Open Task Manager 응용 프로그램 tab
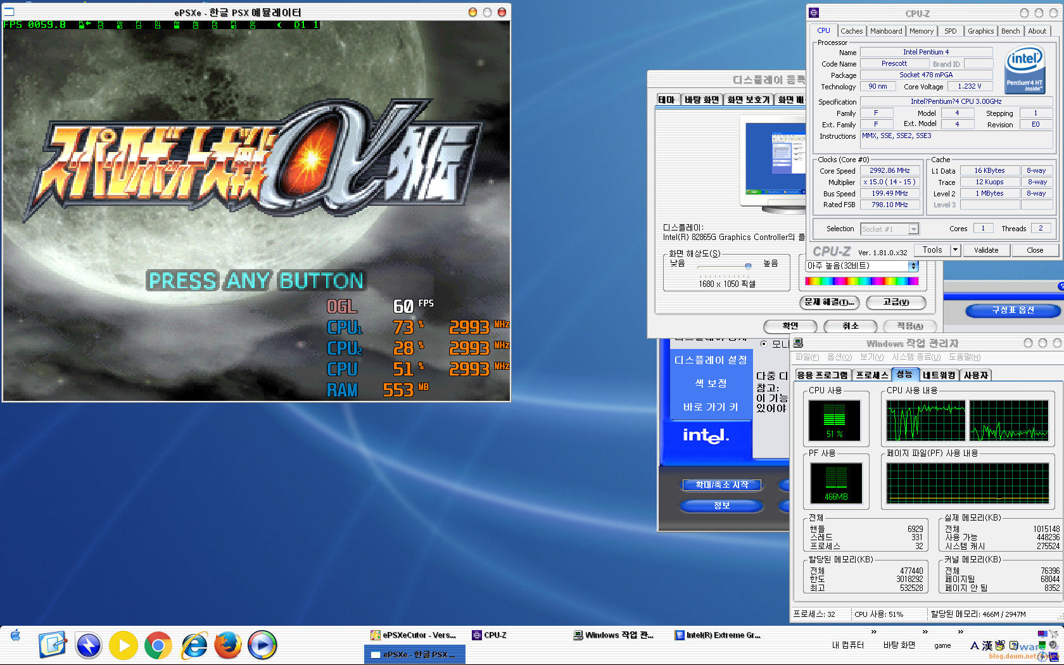The image size is (1064, 665). pos(823,375)
